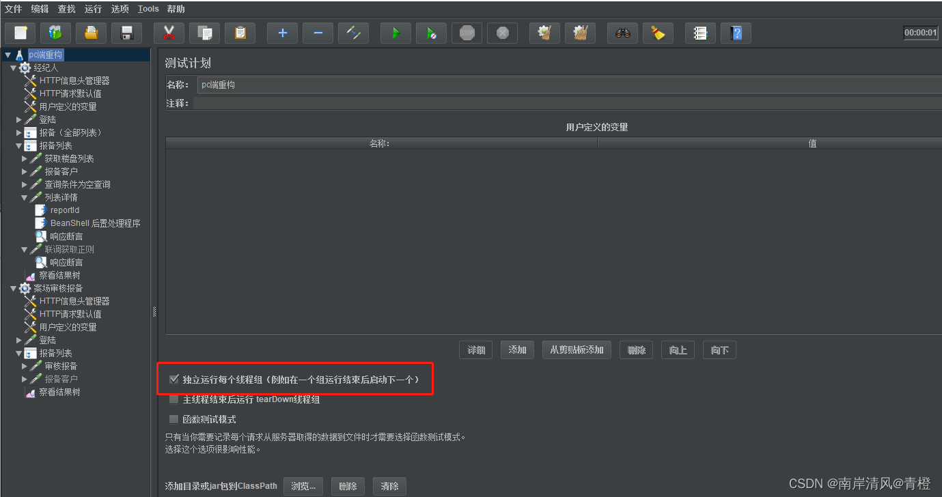942x497 pixels.
Task: Start the test with green arrow
Action: click(396, 33)
